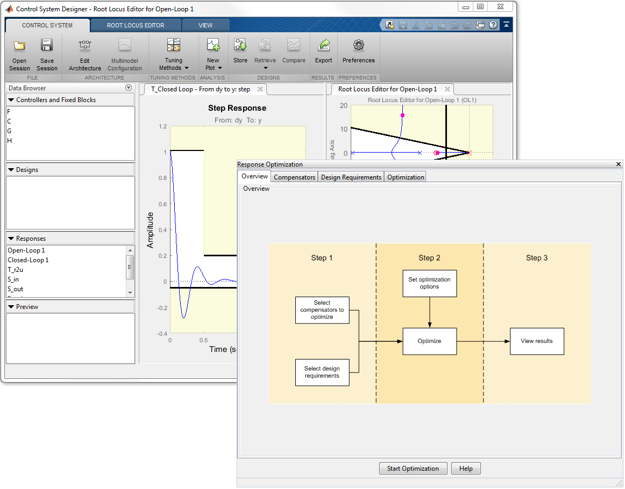This screenshot has height=489, width=625.
Task: Click the switch windows quick-access icon
Action: click(480, 25)
